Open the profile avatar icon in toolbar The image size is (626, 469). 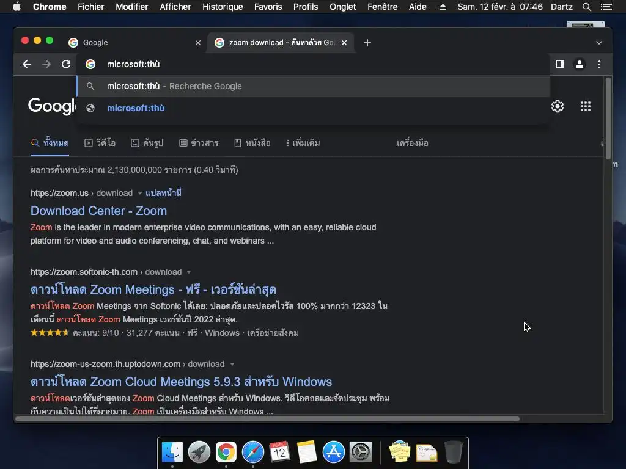pos(580,64)
